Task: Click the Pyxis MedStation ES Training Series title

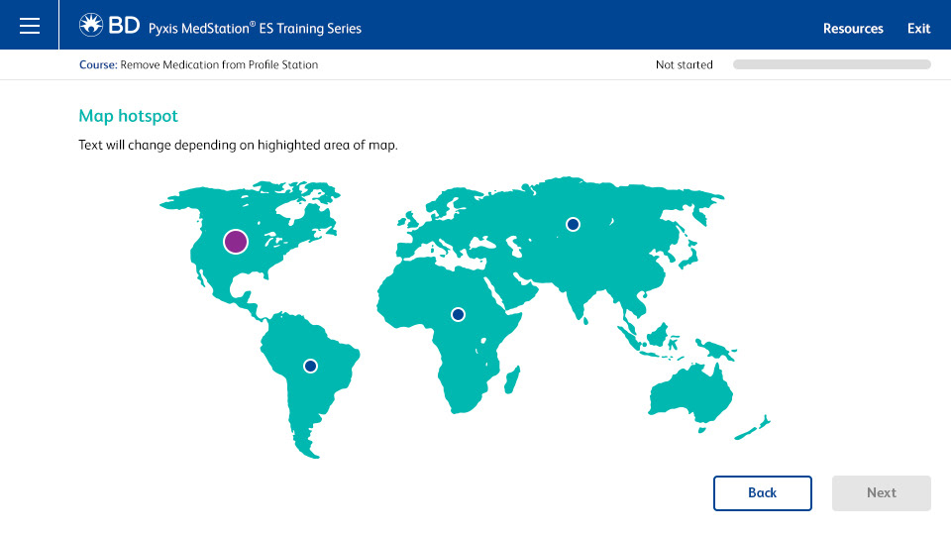Action: pos(255,29)
